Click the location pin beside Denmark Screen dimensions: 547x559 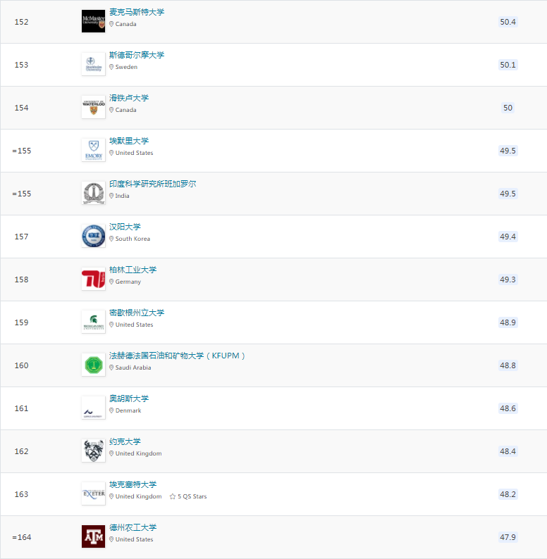click(111, 410)
